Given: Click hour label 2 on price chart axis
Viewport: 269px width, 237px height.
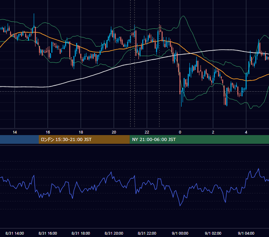Looking at the screenshot, I should [213, 132].
